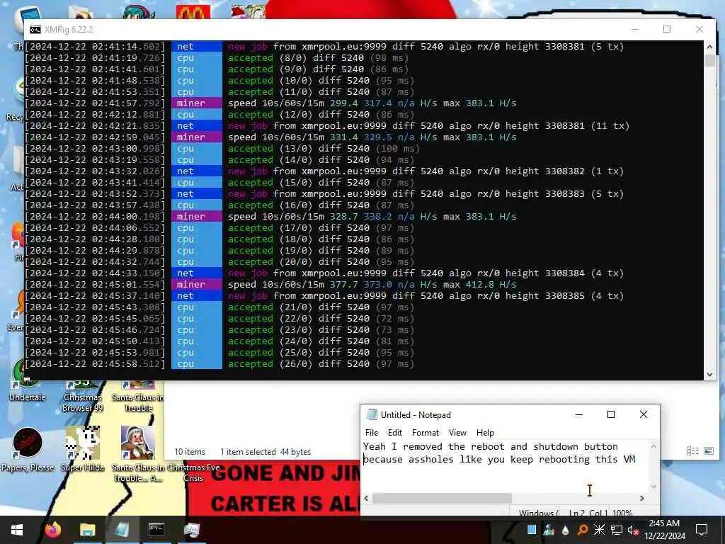This screenshot has width=725, height=544.
Task: Click Notepad vertical scrollbar up arrow
Action: pos(653,446)
